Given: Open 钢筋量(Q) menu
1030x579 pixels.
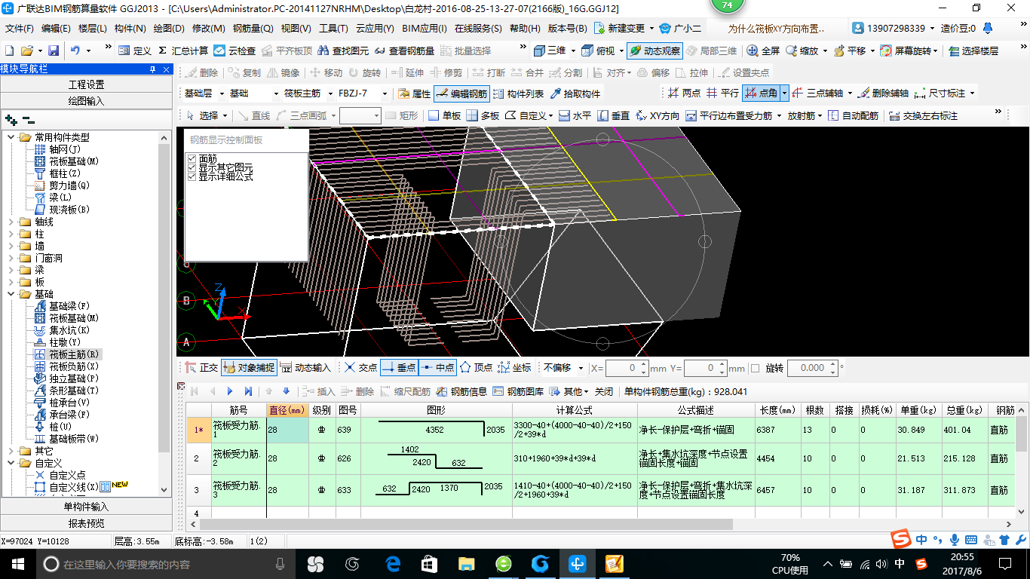Looking at the screenshot, I should tap(253, 29).
